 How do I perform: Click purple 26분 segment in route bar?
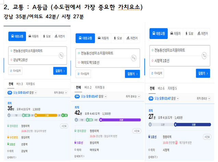pyautogui.click(x=120, y=120)
